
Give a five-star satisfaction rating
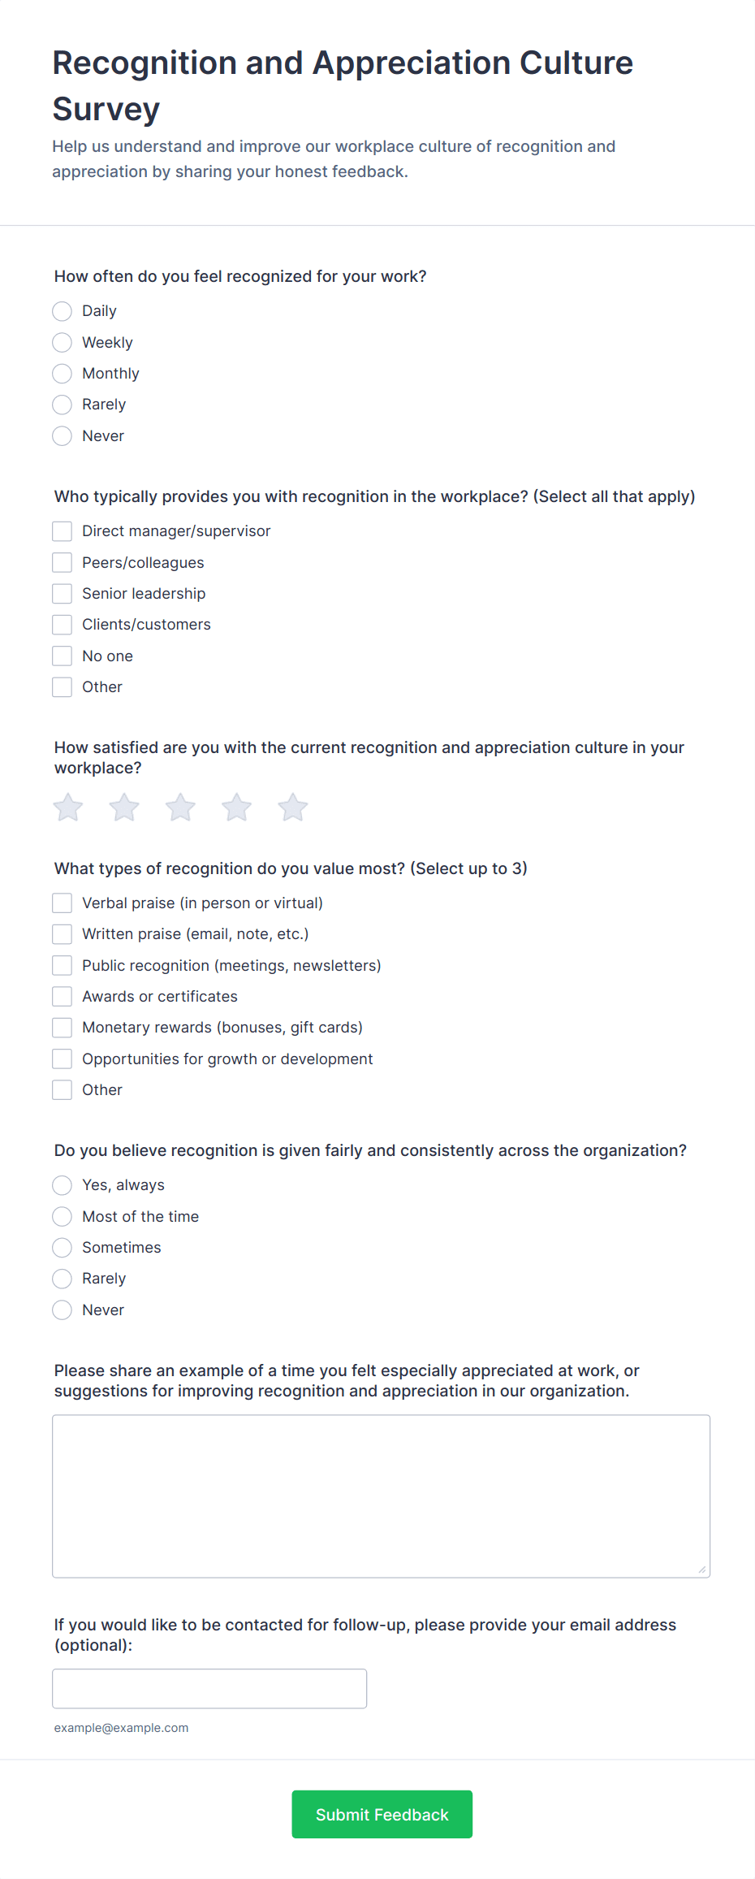coord(292,807)
